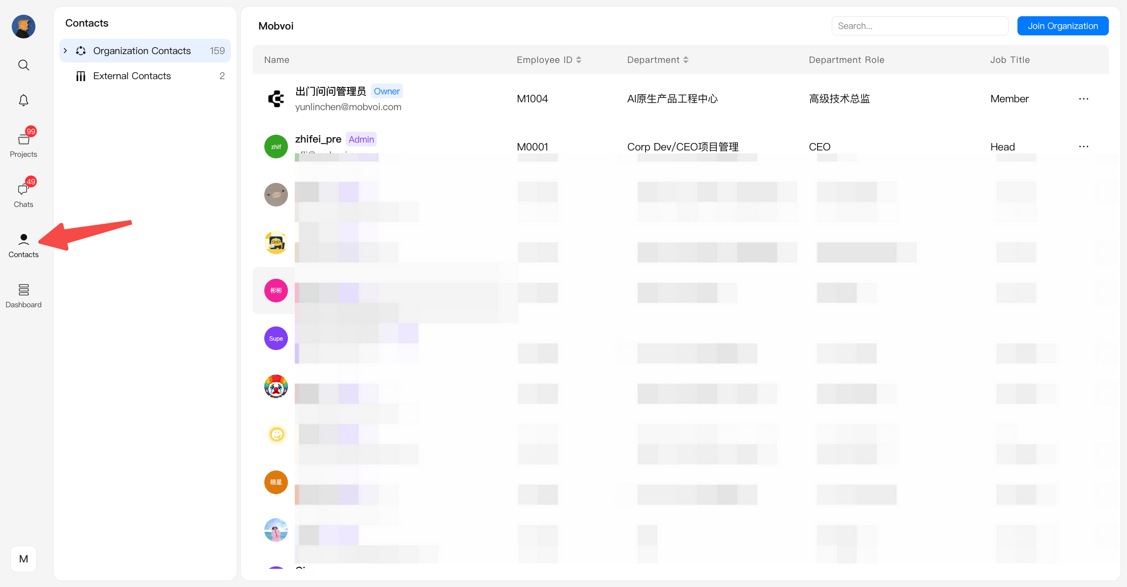Click the M workspace button
The height and width of the screenshot is (587, 1127).
[x=24, y=559]
